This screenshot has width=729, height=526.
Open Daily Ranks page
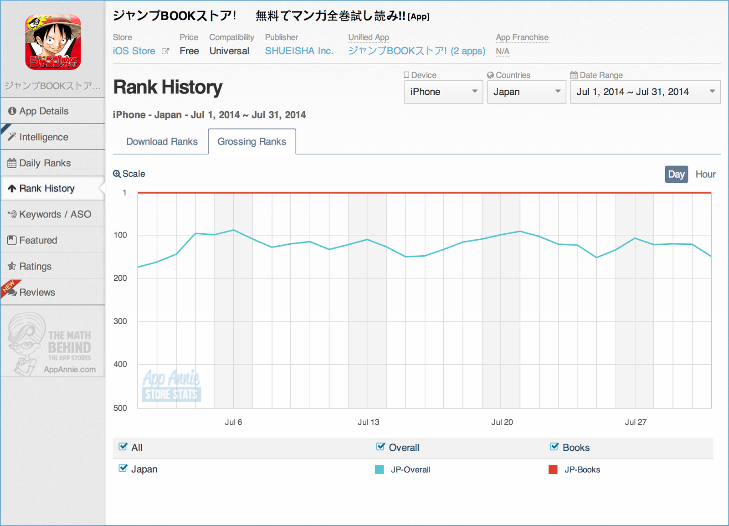pos(53,163)
